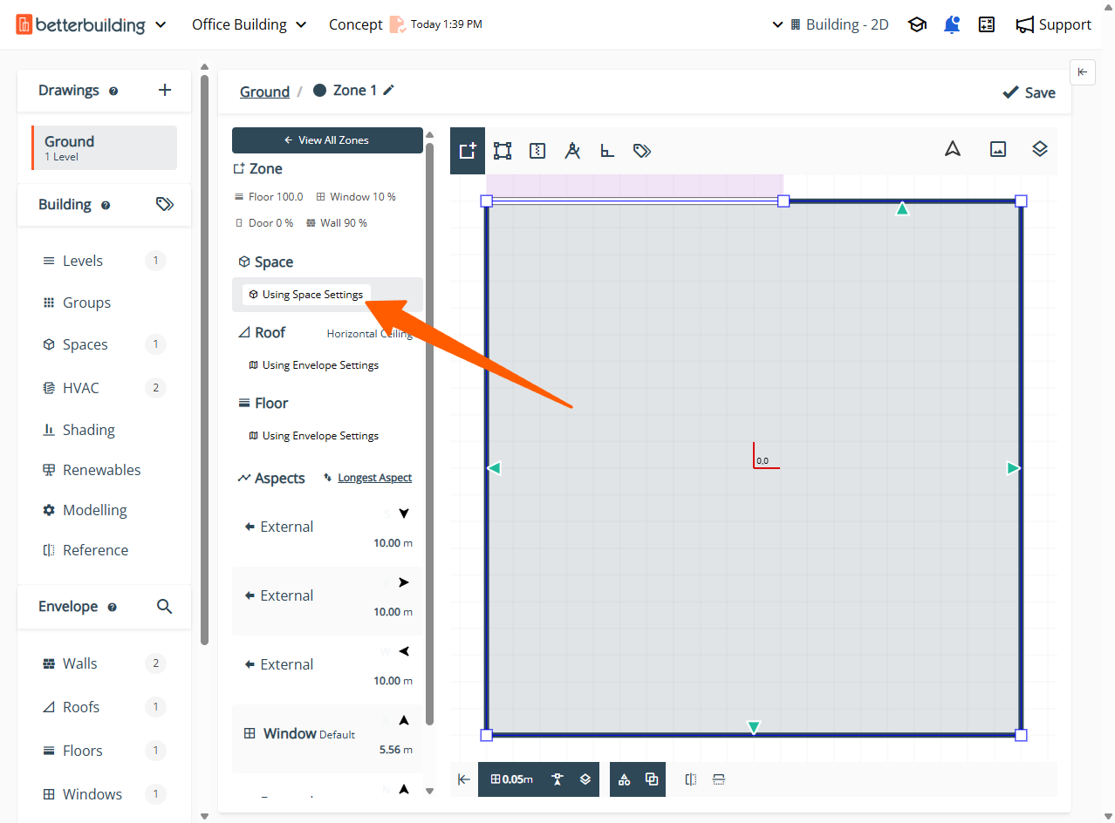Select the add zone drawing tool
This screenshot has width=1115, height=823.
(x=468, y=151)
